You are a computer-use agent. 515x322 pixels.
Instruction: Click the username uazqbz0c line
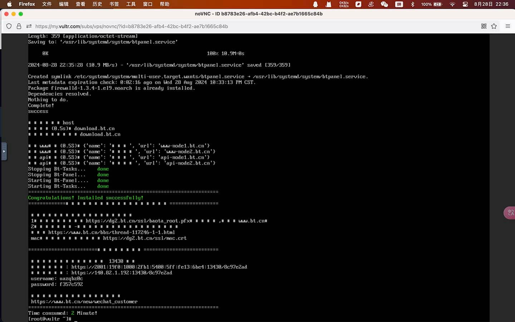(57, 278)
